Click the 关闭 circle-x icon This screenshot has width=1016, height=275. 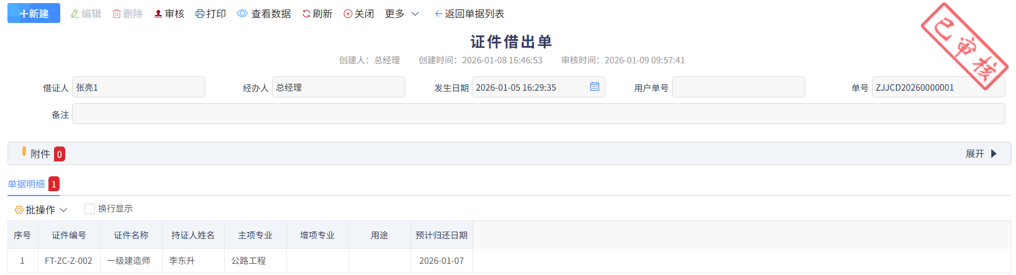348,14
